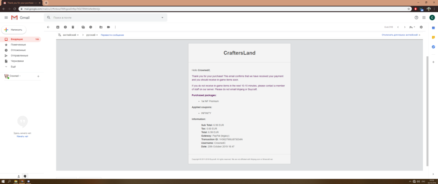438x184 pixels.
Task: Expand the source language dropdown (английский)
Action: tap(71, 35)
